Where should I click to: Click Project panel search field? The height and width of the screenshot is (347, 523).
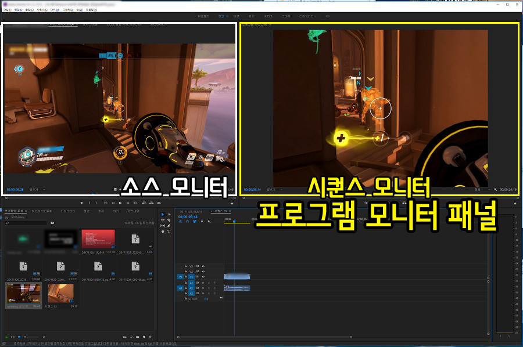click(27, 223)
